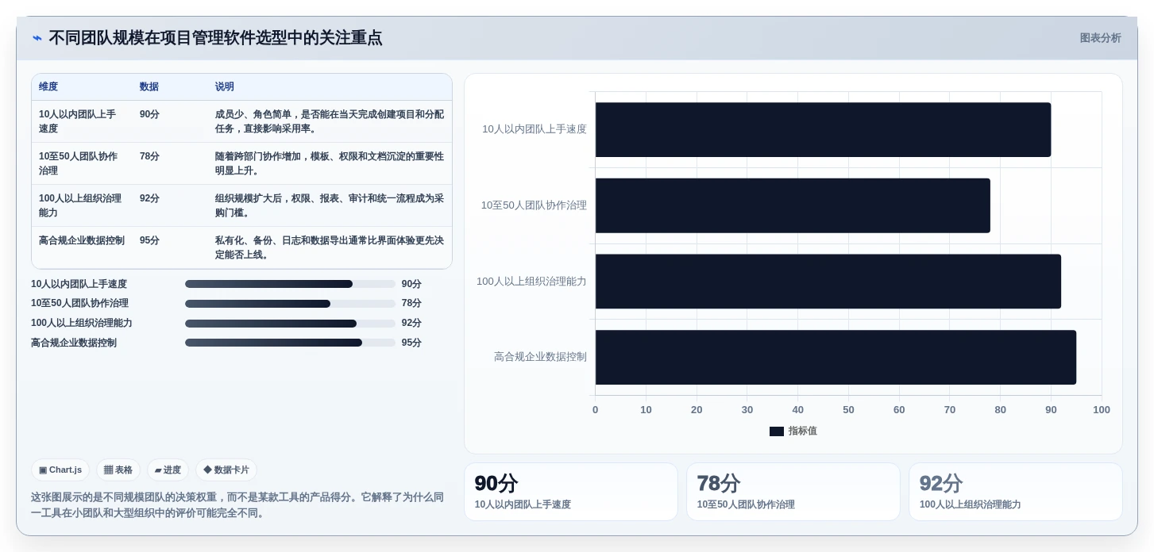Click the 10人以内团队上手速度 chart axis label

[x=535, y=129]
